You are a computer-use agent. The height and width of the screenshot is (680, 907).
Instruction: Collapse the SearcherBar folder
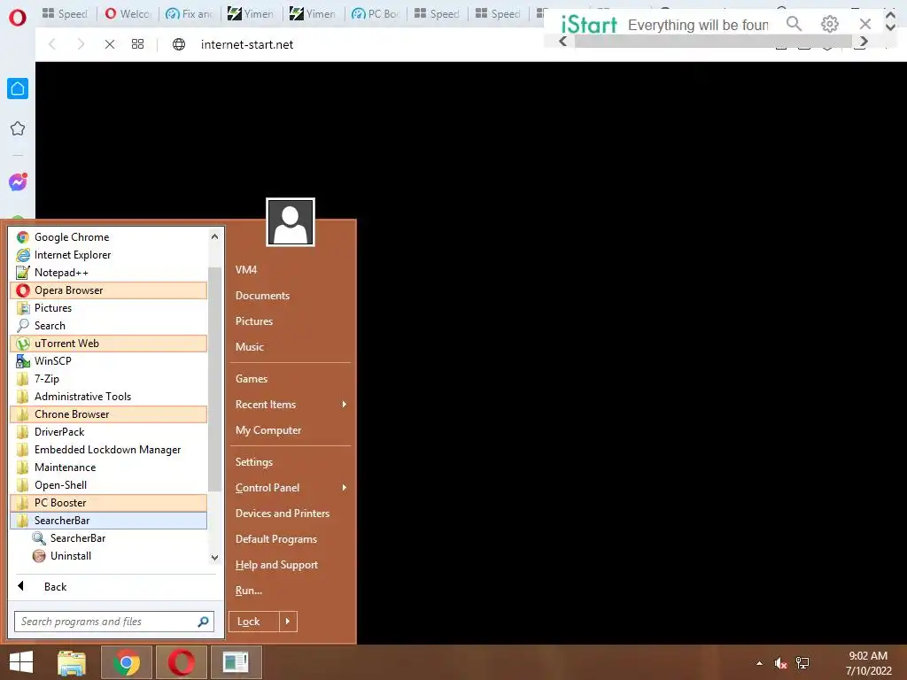[x=109, y=521]
